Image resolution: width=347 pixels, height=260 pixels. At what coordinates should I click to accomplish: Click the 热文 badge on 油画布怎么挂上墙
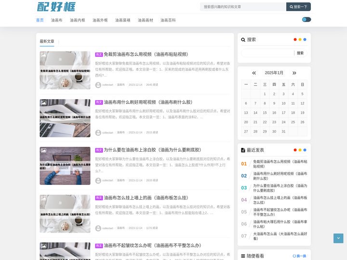click(99, 198)
